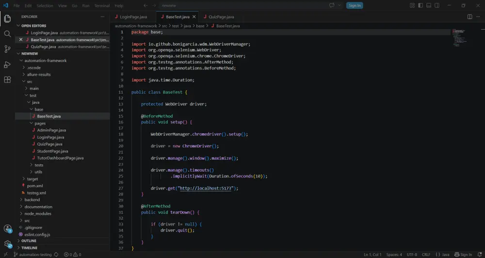Open the Manage gear icon

click(x=7, y=244)
